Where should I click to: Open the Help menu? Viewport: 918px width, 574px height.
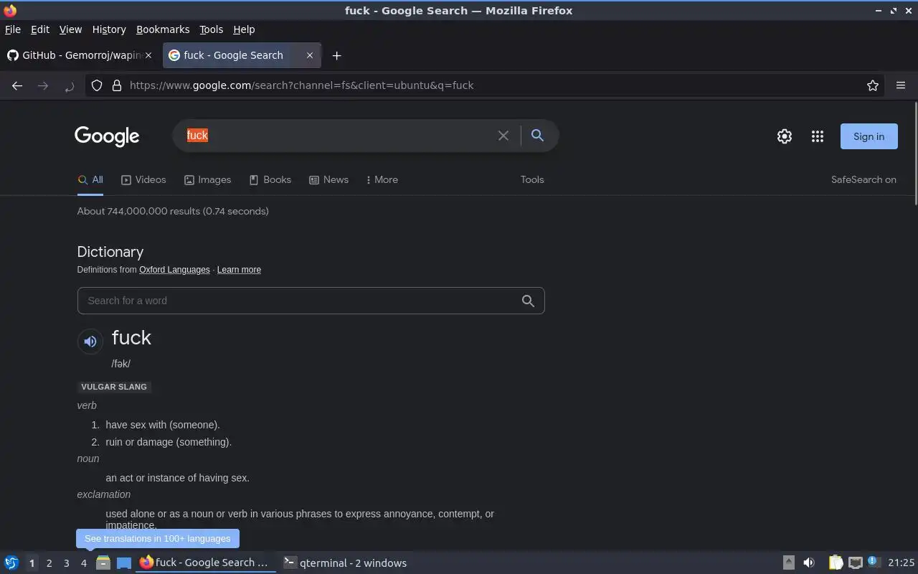coord(244,29)
